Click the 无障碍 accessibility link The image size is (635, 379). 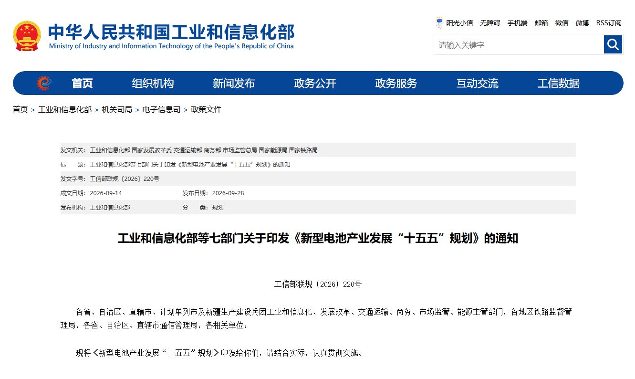click(490, 23)
